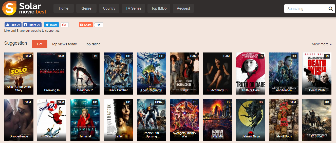Open the Top IMDb page

pos(159,8)
